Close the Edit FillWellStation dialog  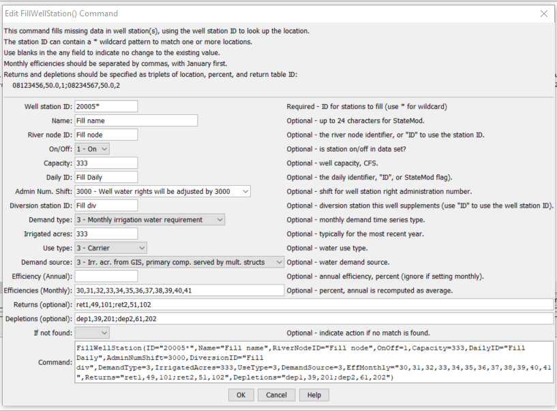tap(543, 14)
